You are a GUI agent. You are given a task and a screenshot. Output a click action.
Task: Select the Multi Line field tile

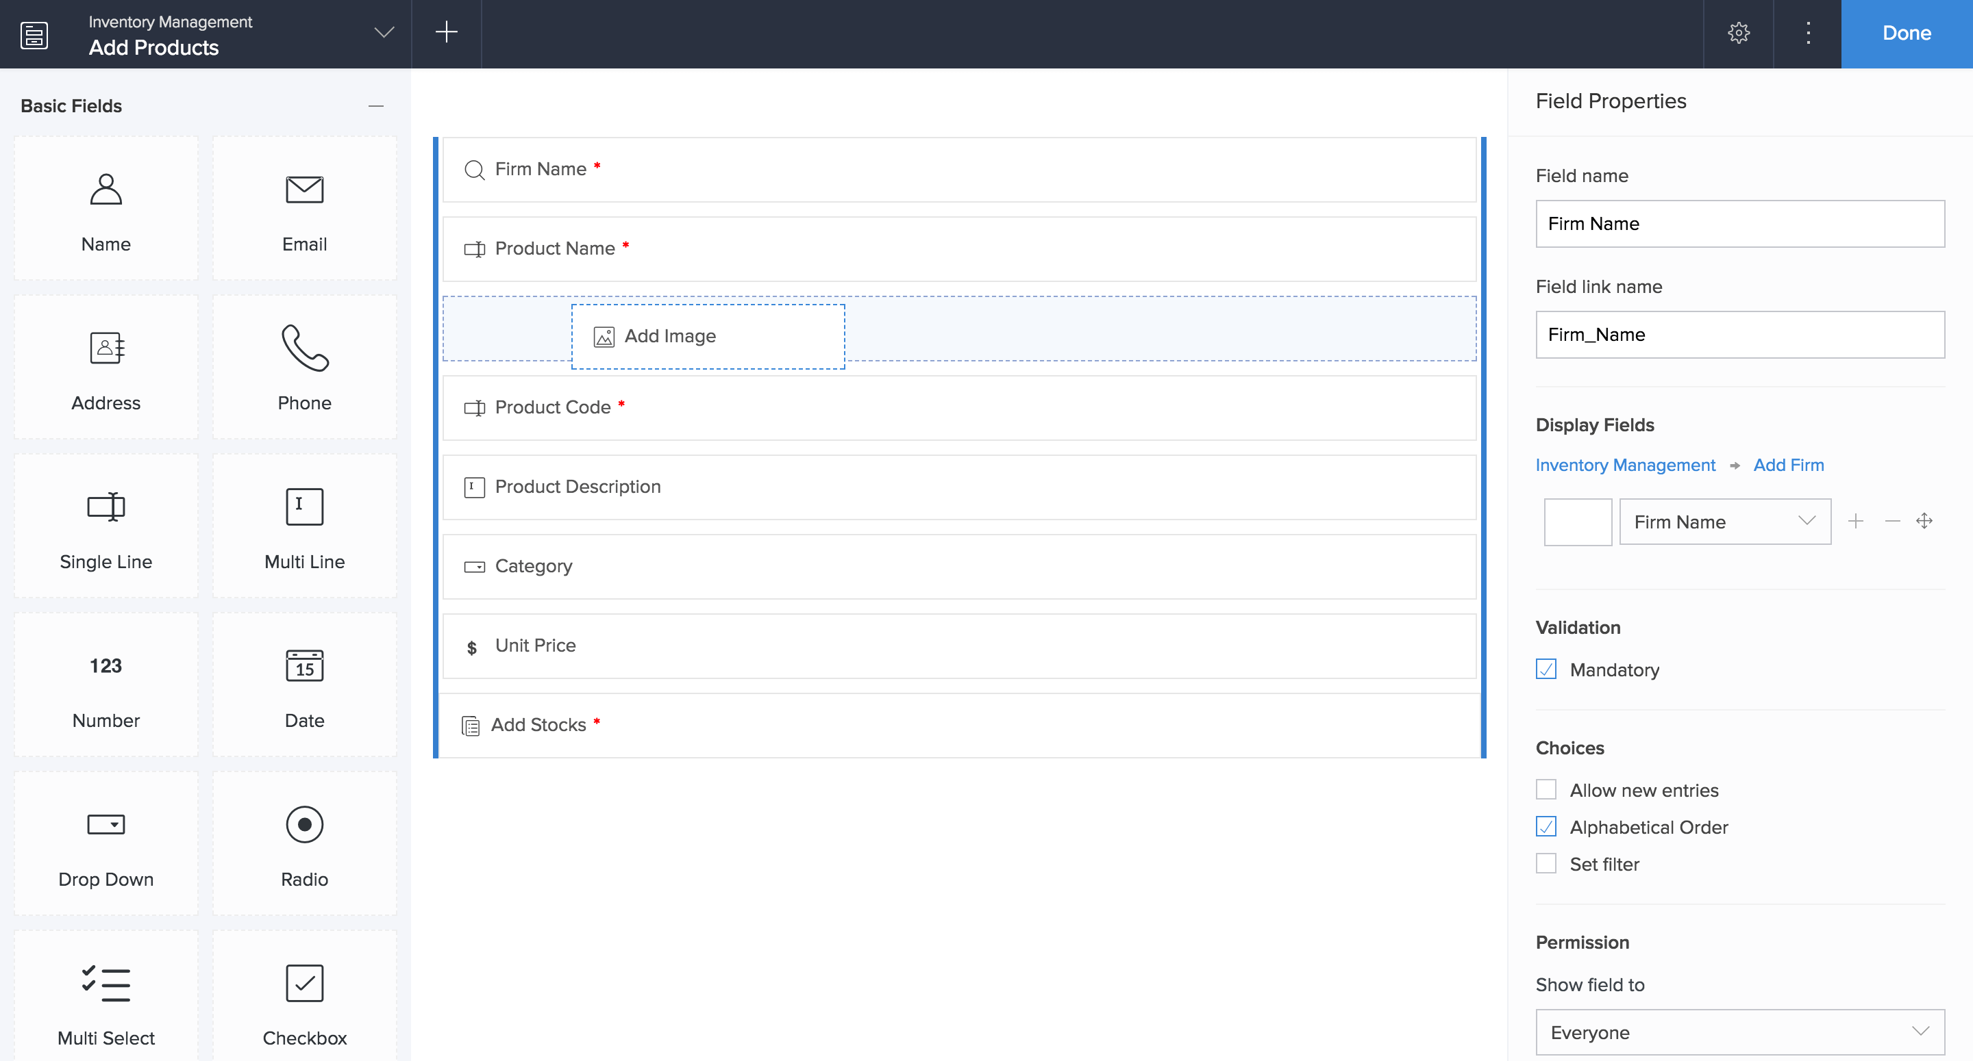(304, 528)
